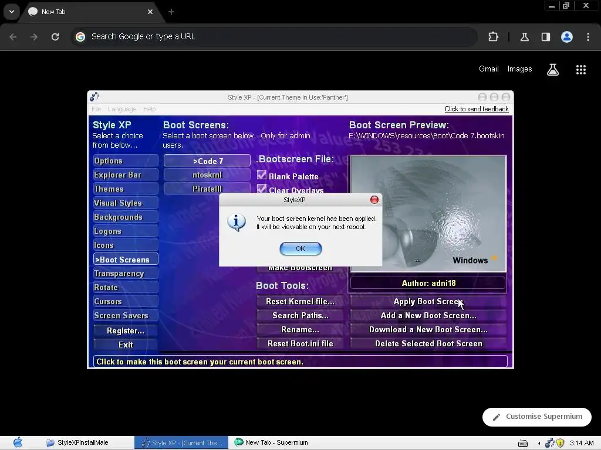Reload the browser page
Image resolution: width=601 pixels, height=450 pixels.
[55, 37]
